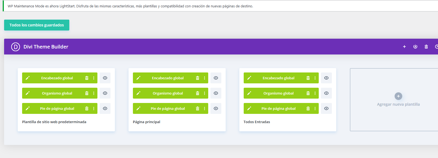Hide Encabezado global in default website template
The image size is (438, 158).
105,78
